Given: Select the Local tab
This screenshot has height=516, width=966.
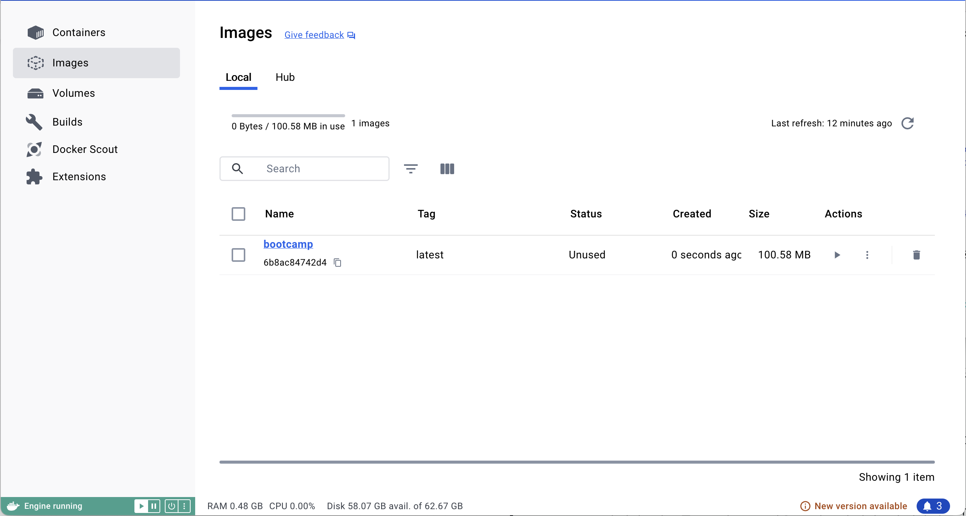Looking at the screenshot, I should point(238,77).
